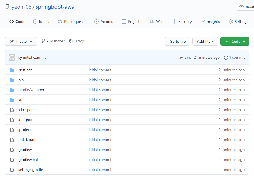
Task: Open the springboot-aws repository link
Action: pos(55,7)
